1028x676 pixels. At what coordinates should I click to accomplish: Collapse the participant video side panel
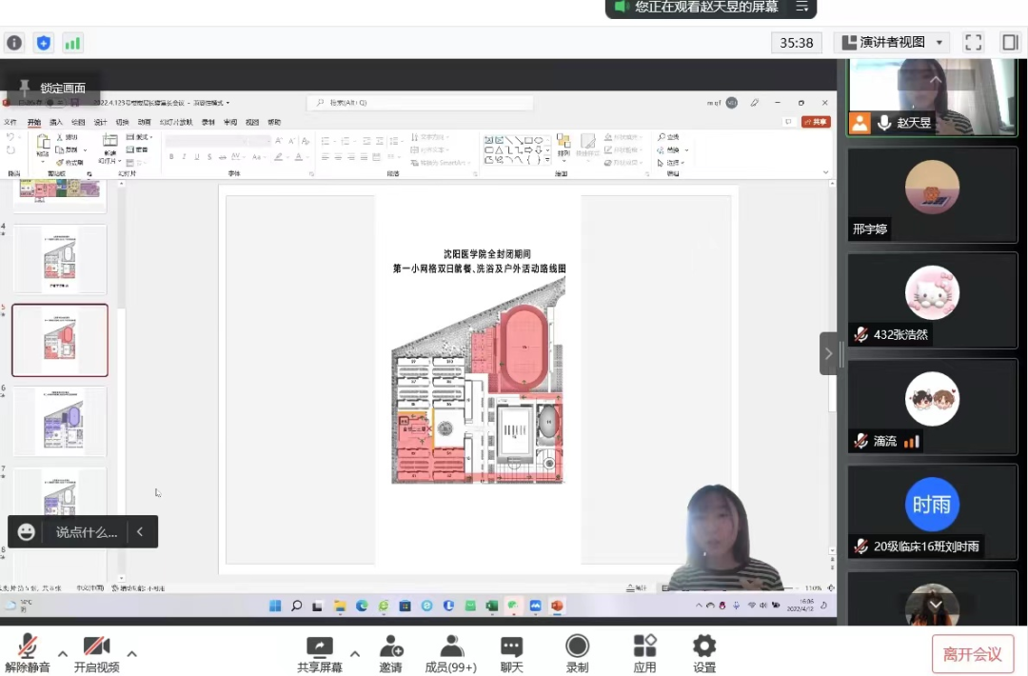coord(828,353)
